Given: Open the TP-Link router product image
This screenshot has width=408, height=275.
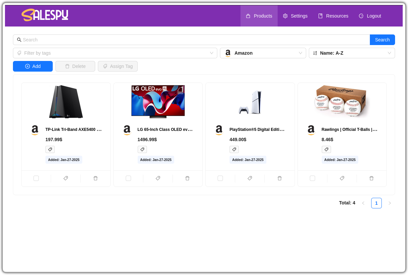Looking at the screenshot, I should [x=66, y=102].
